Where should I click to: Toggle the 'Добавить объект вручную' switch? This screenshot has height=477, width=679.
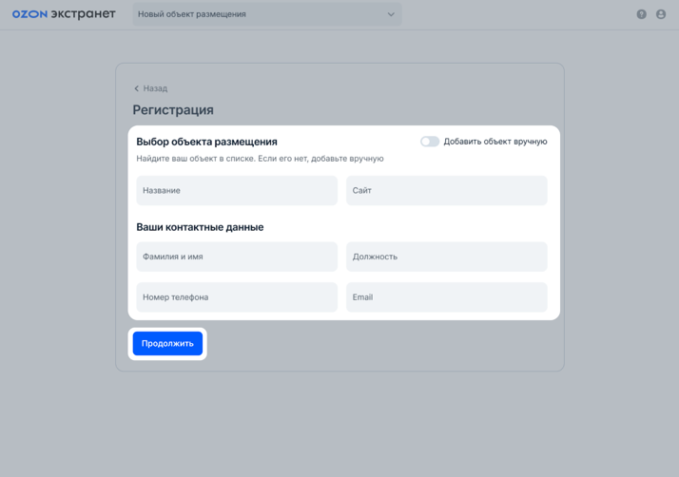point(430,142)
